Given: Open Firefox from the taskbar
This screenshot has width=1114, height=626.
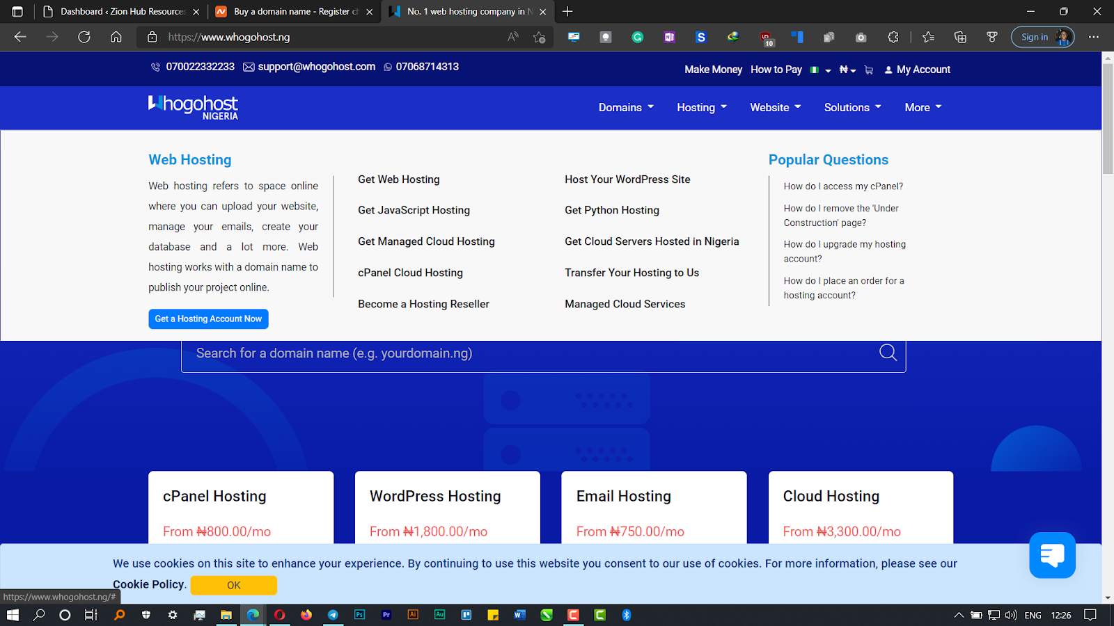Looking at the screenshot, I should pos(306,615).
